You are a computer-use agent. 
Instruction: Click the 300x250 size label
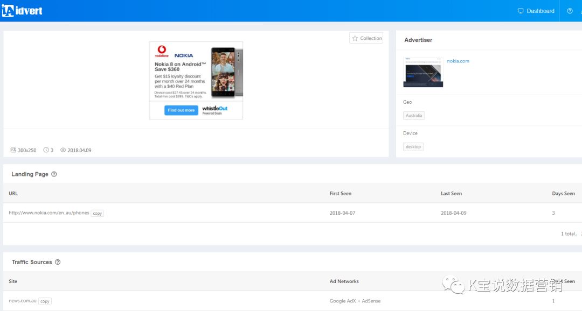coord(27,150)
